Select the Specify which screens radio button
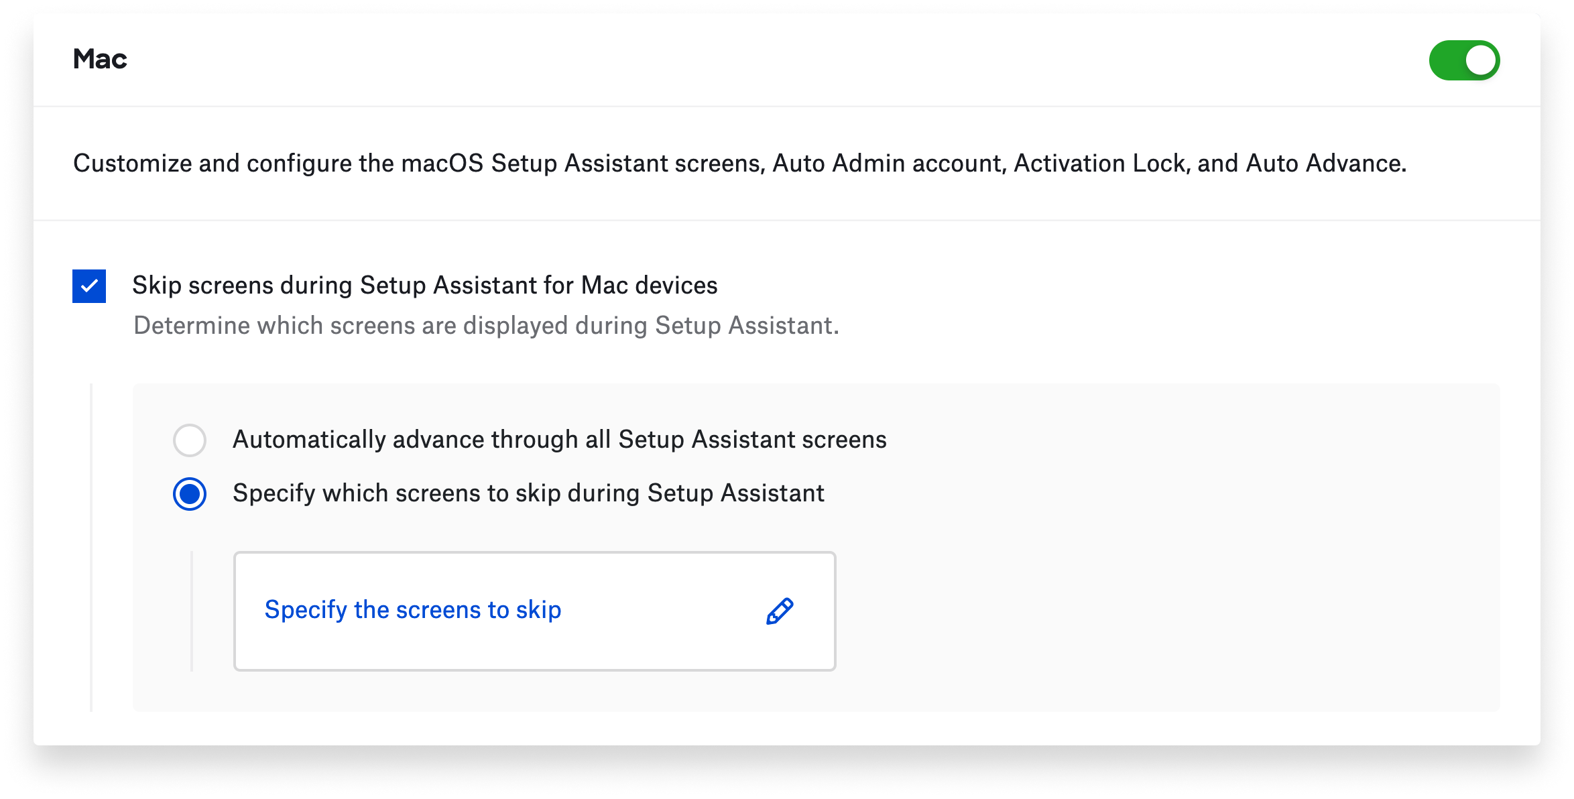This screenshot has height=799, width=1574. tap(190, 494)
